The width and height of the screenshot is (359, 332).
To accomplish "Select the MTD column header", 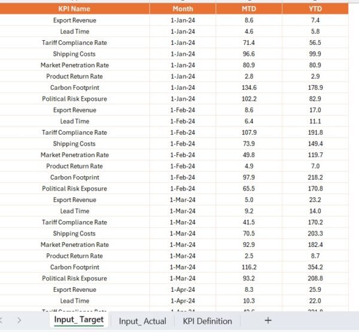I will (249, 9).
